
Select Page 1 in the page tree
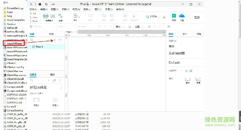click(46, 47)
